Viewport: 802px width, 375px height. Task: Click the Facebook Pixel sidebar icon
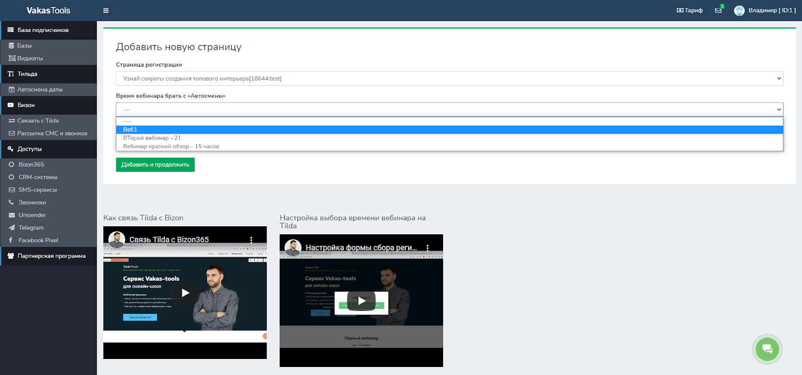[11, 240]
